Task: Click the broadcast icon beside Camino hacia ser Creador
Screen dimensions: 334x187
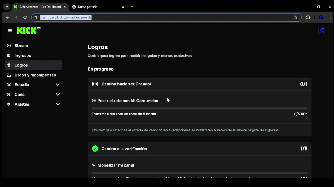Action: tap(95, 84)
